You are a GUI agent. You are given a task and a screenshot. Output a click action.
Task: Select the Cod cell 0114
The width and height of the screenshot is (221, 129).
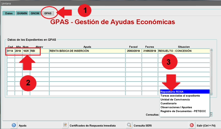click(11, 51)
